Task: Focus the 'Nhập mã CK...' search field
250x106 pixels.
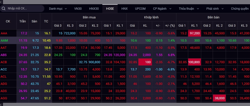Action: click(24, 8)
